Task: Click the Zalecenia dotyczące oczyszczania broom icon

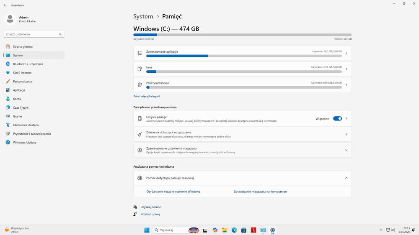Action: coord(140,134)
